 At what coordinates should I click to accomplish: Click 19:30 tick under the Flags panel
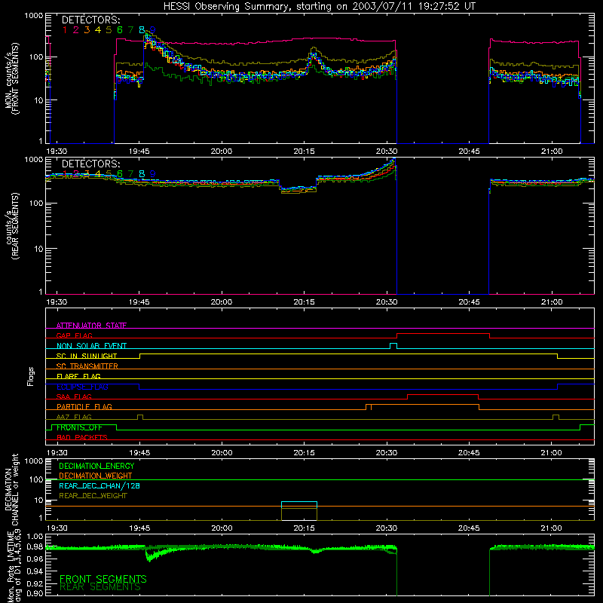[x=57, y=453]
